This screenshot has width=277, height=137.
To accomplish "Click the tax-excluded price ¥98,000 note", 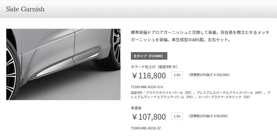I will pyautogui.click(x=208, y=116).
